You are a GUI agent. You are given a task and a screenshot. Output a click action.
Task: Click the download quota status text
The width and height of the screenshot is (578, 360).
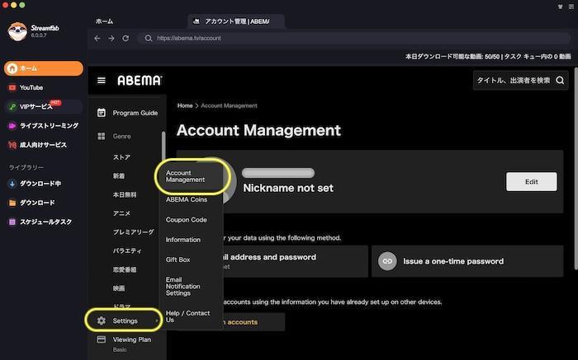pos(488,56)
